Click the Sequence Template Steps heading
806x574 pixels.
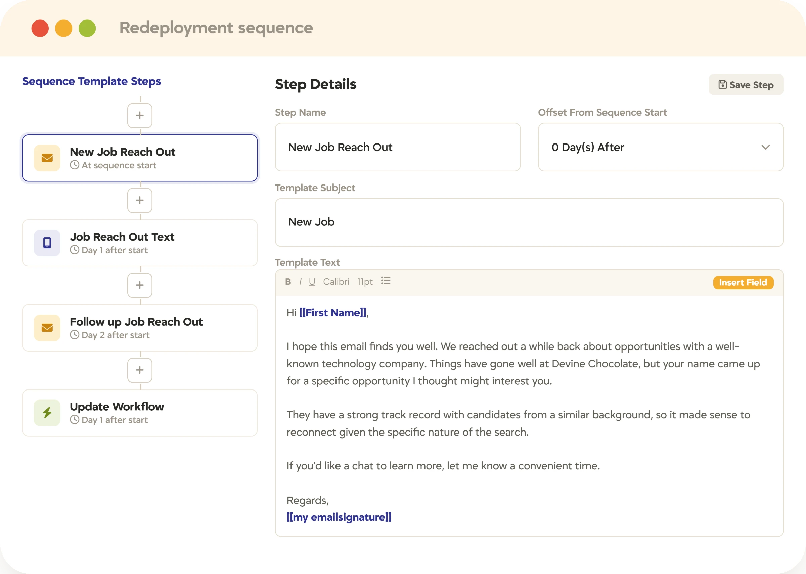point(91,81)
